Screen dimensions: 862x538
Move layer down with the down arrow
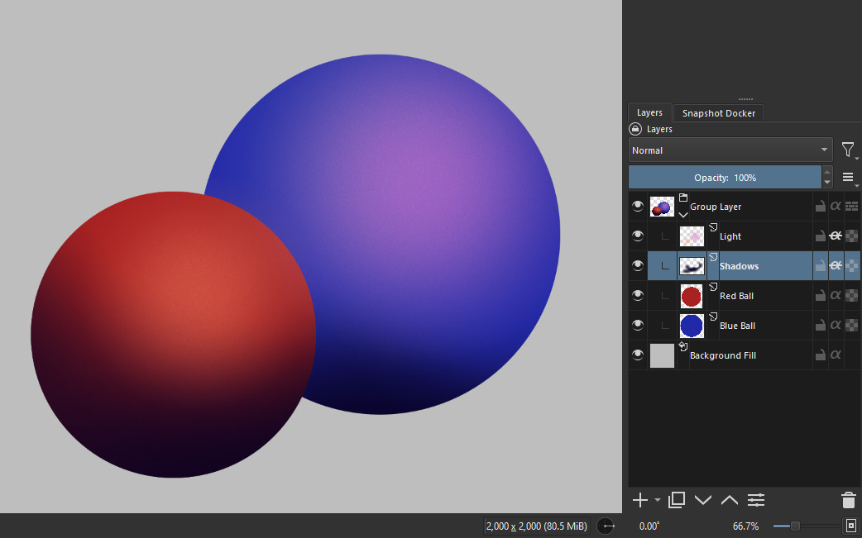703,500
